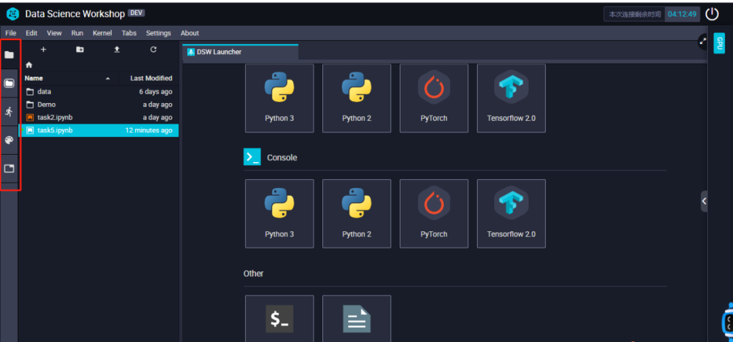Open the palette sidebar tab
Image resolution: width=733 pixels, height=342 pixels.
point(10,140)
